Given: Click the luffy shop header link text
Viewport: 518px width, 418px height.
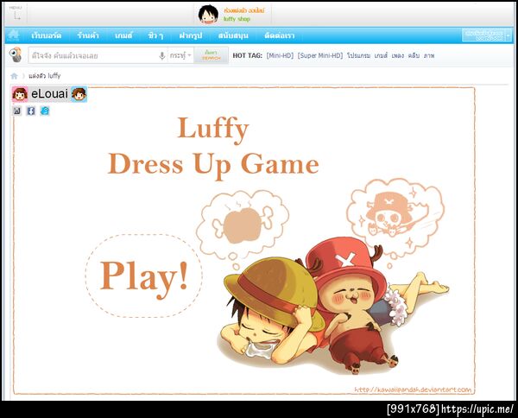Looking at the screenshot, I should click(237, 19).
